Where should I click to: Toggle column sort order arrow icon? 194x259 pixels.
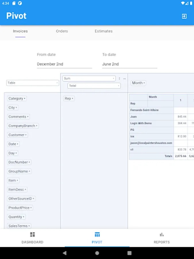point(124,79)
